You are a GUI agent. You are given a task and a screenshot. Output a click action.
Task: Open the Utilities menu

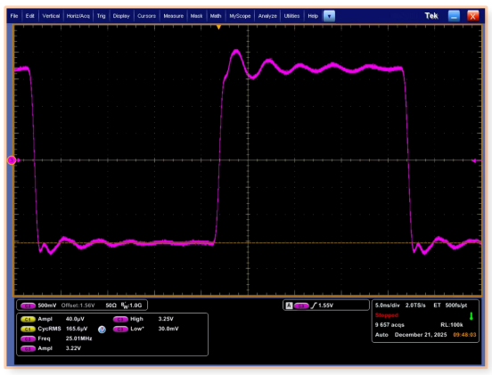pos(291,16)
